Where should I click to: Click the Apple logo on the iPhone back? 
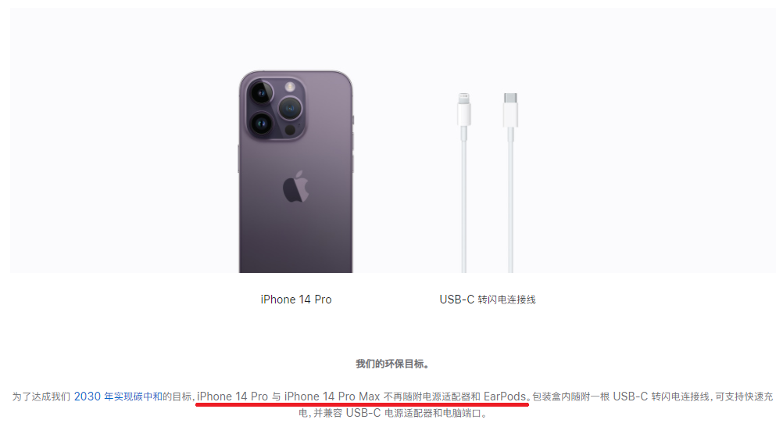point(296,186)
